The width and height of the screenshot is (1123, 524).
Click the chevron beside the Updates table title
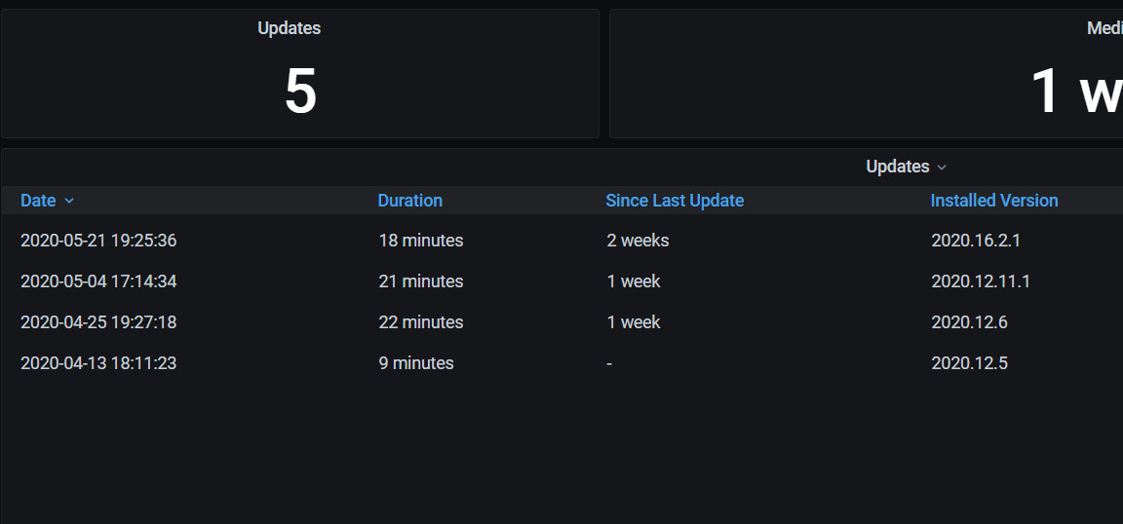pos(942,168)
